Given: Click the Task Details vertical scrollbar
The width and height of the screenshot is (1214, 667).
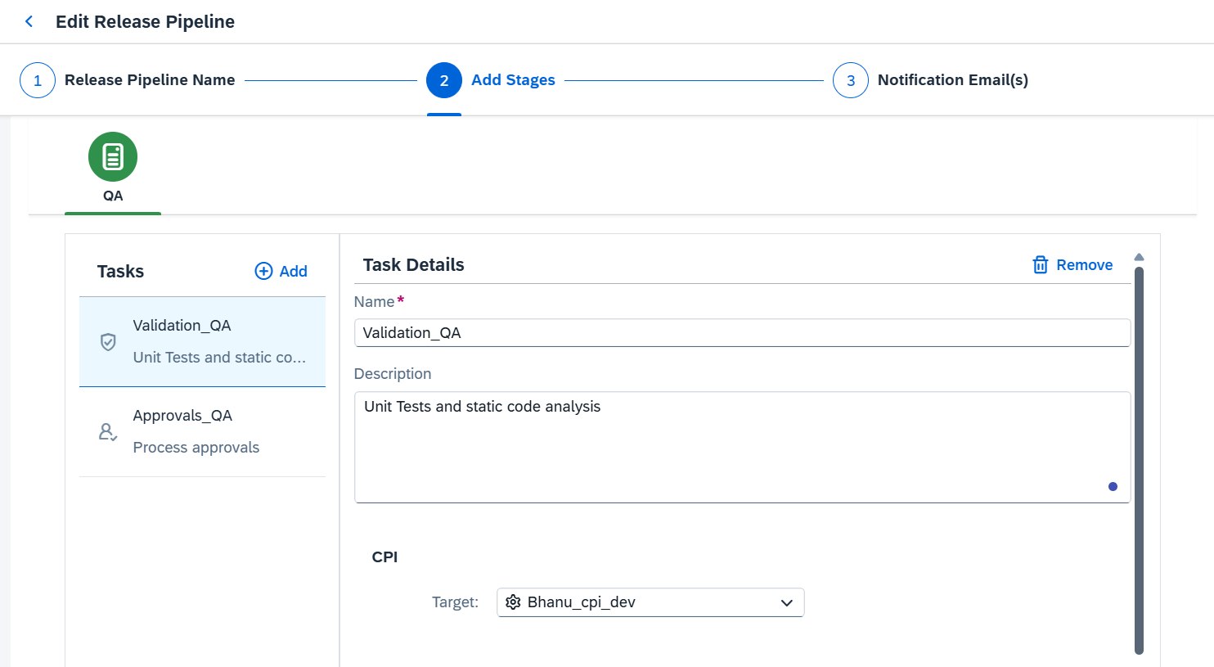Looking at the screenshot, I should pos(1139,458).
